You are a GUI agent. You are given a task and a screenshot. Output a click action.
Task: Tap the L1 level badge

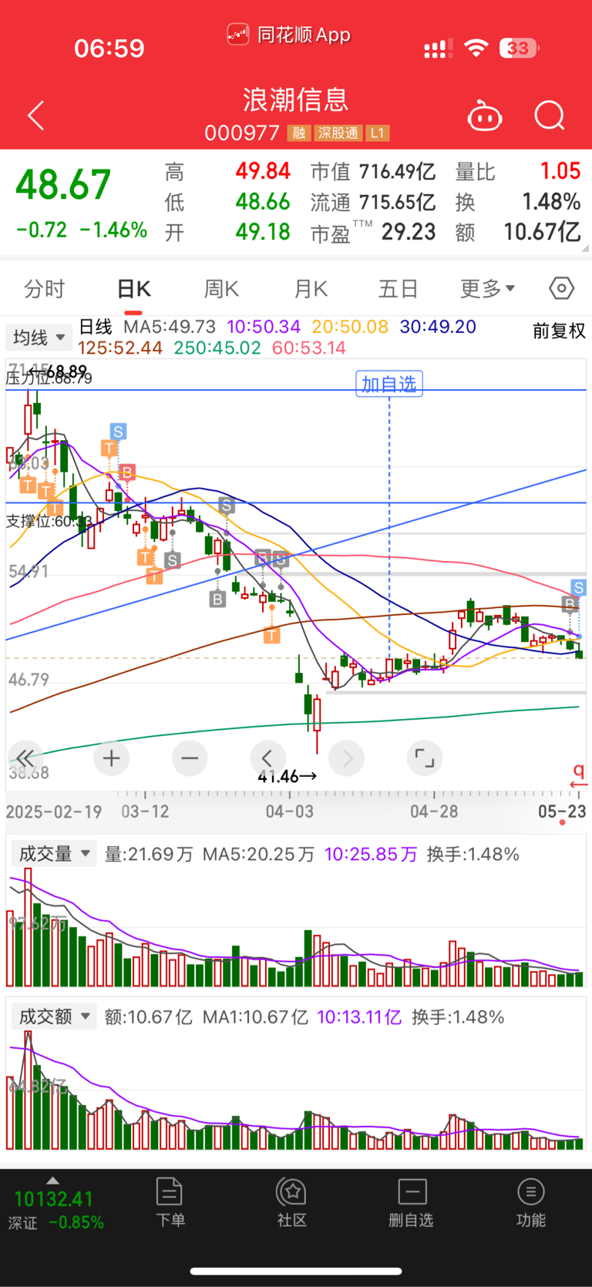pos(378,133)
